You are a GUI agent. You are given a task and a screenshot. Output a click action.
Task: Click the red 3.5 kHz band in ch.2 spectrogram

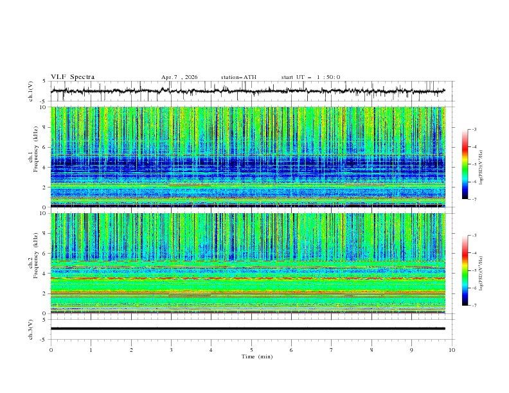point(248,278)
